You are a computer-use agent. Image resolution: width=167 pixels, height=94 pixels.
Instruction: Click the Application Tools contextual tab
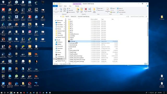(x=77, y=4)
